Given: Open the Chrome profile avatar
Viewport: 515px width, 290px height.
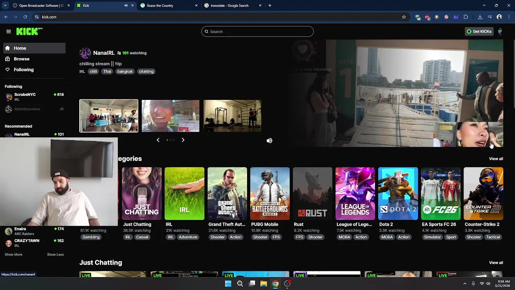Looking at the screenshot, I should pos(499,17).
